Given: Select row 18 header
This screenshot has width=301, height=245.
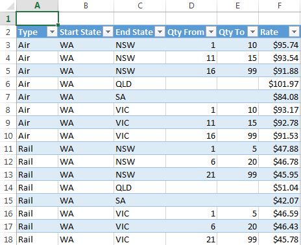Looking at the screenshot, I should click(8, 239).
